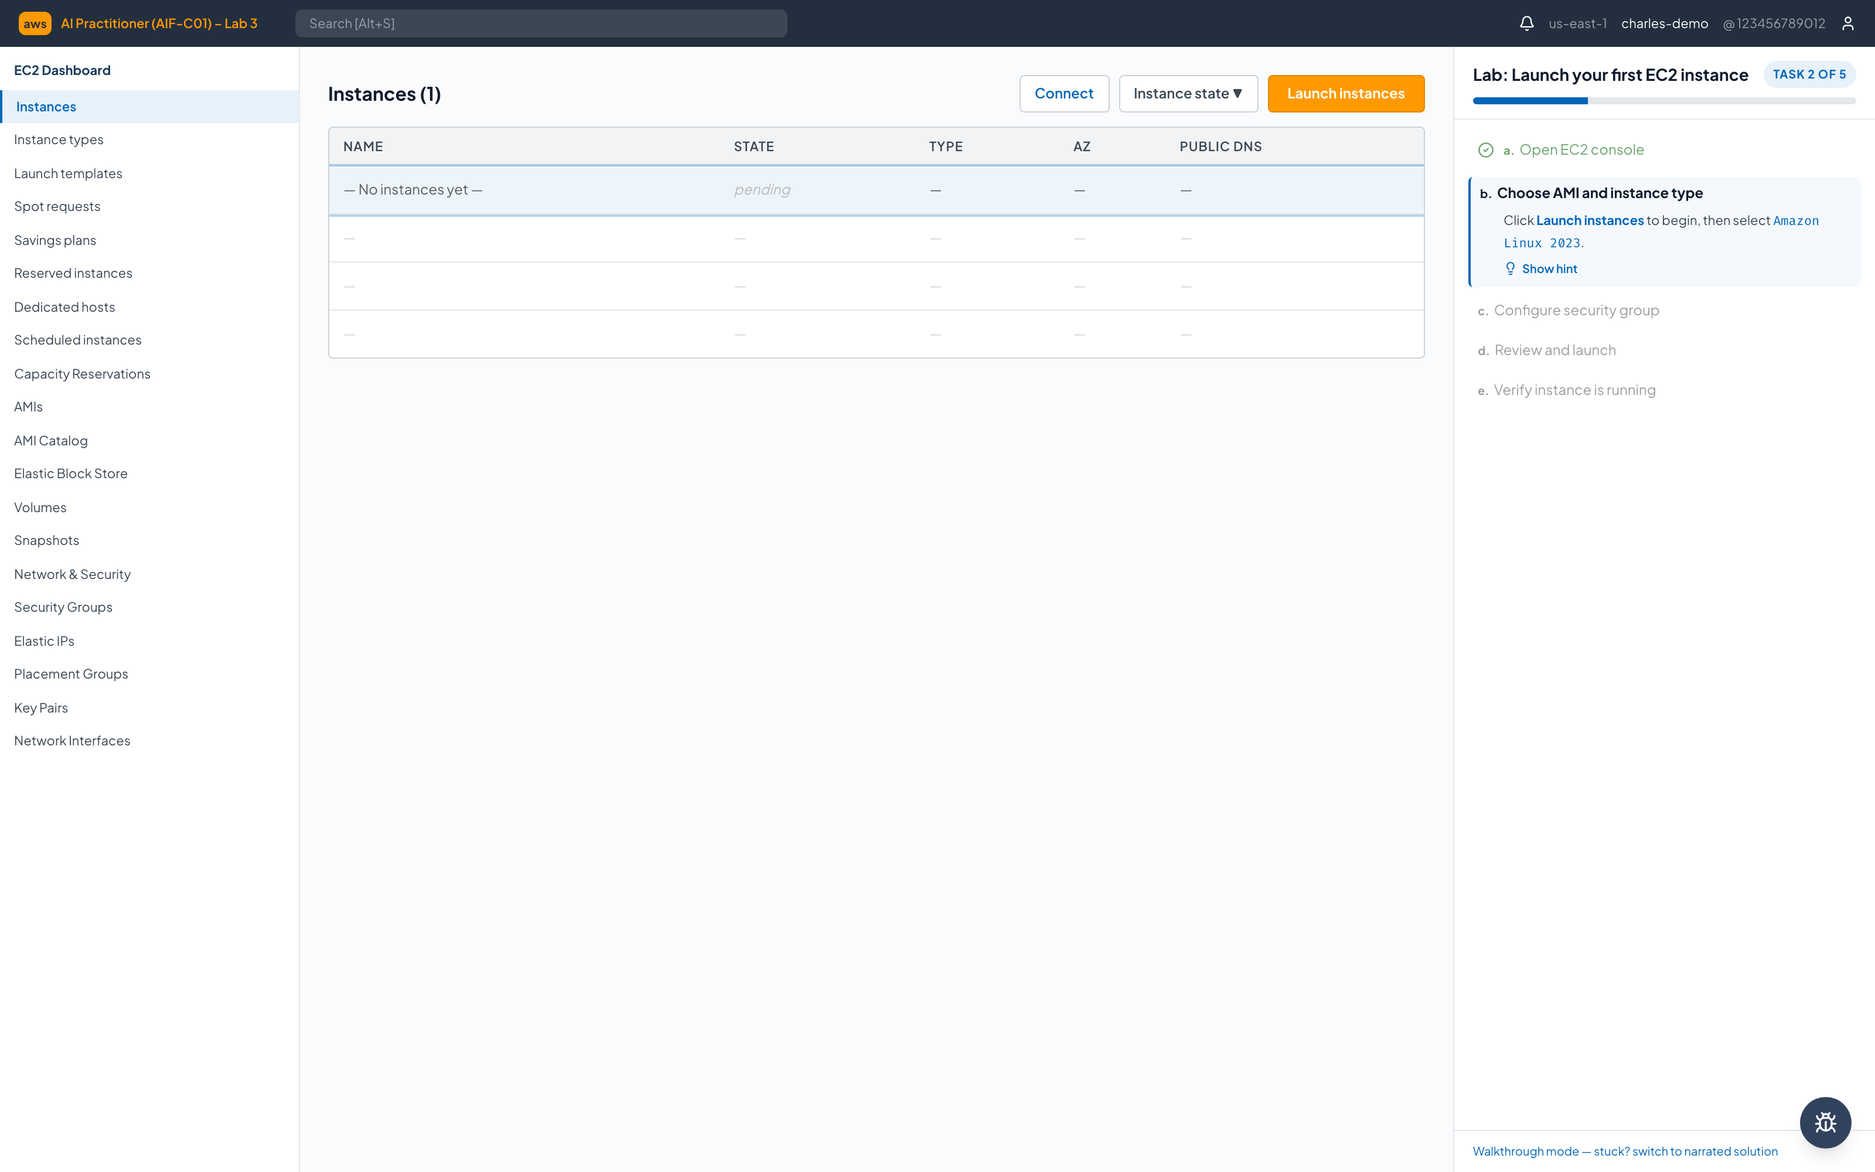This screenshot has width=1875, height=1172.
Task: Click the Instances (1) heading
Action: pos(384,94)
